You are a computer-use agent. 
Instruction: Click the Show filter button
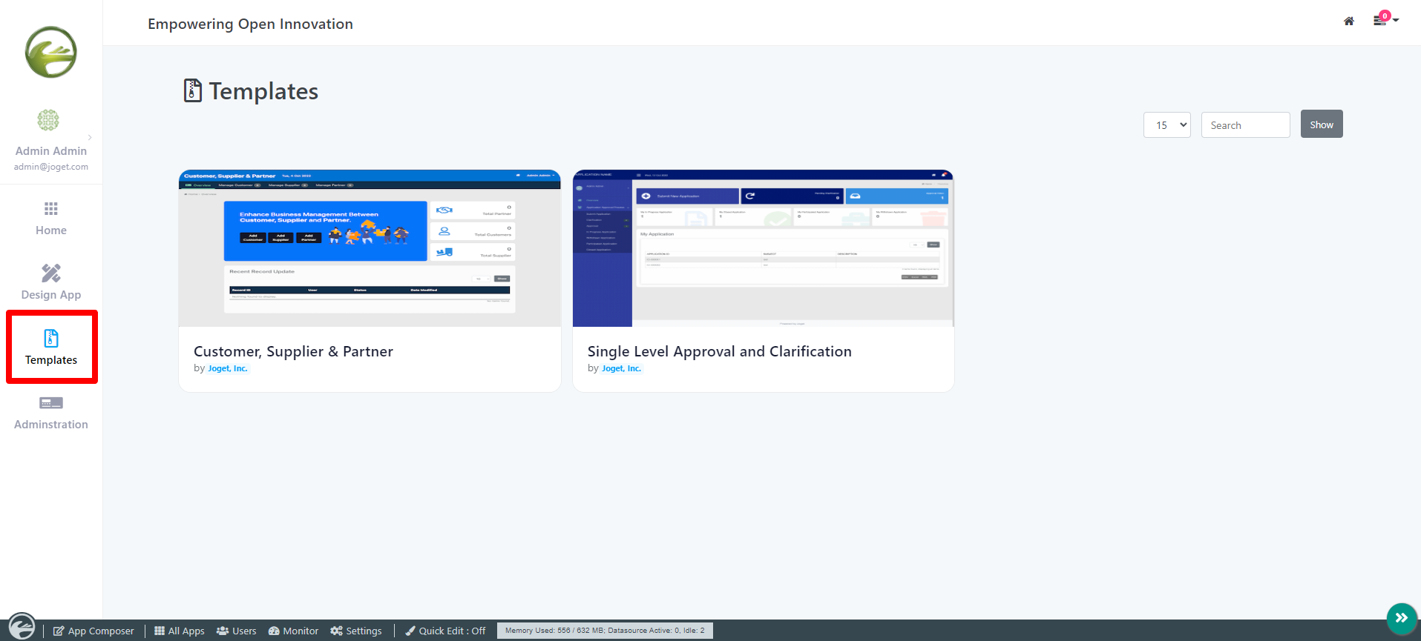(x=1322, y=124)
